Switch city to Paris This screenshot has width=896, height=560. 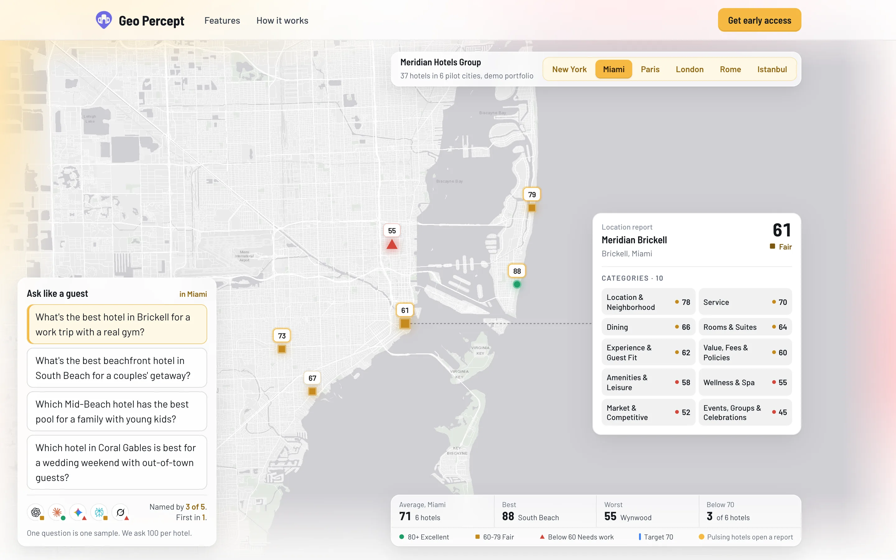650,69
